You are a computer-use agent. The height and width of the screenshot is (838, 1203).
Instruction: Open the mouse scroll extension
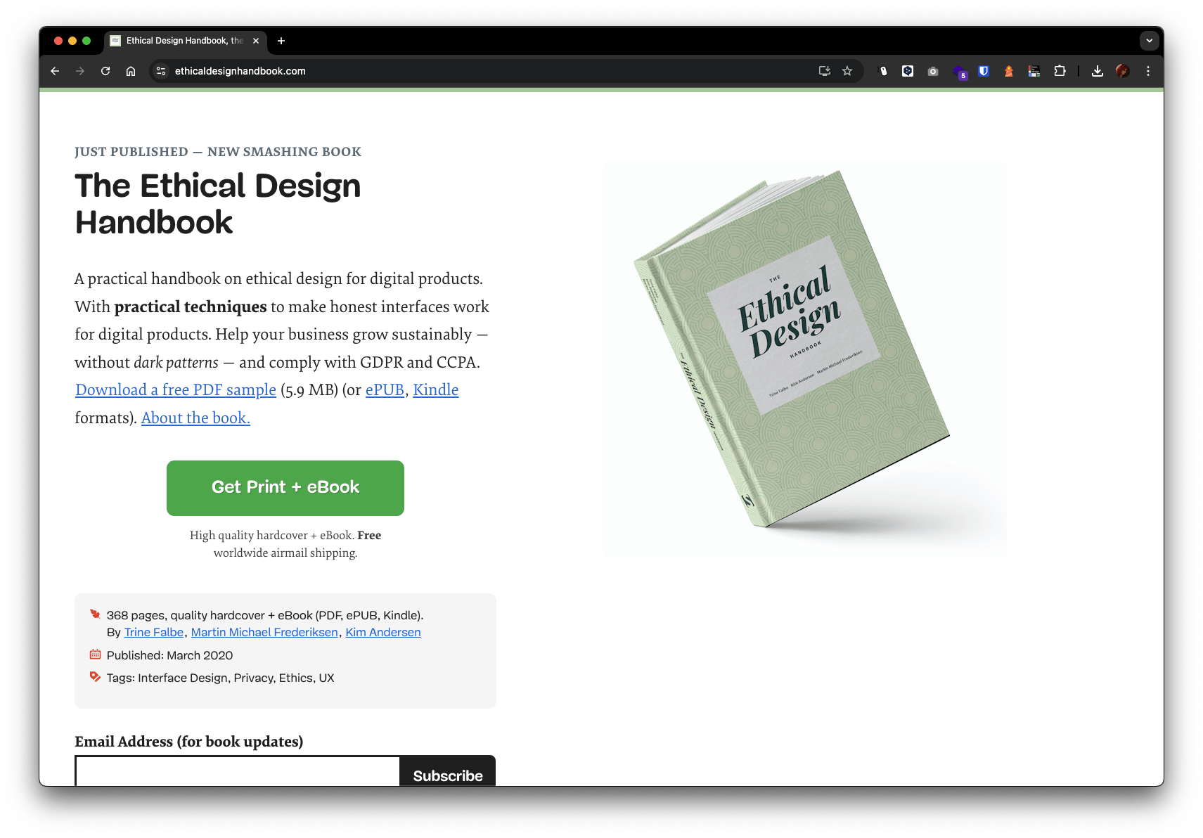[x=884, y=71]
